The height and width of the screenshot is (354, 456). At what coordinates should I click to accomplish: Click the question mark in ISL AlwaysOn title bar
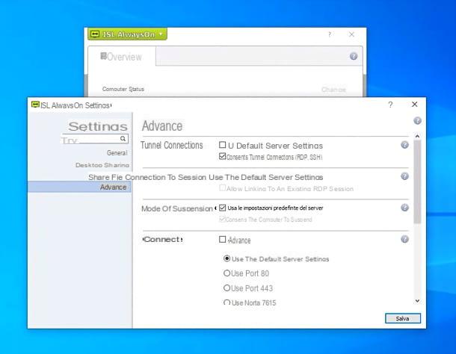tap(330, 34)
